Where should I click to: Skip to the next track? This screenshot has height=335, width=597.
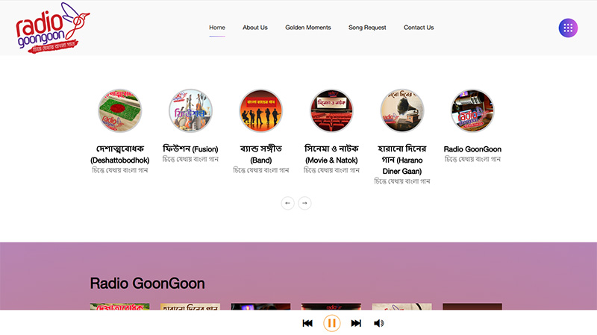[356, 323]
